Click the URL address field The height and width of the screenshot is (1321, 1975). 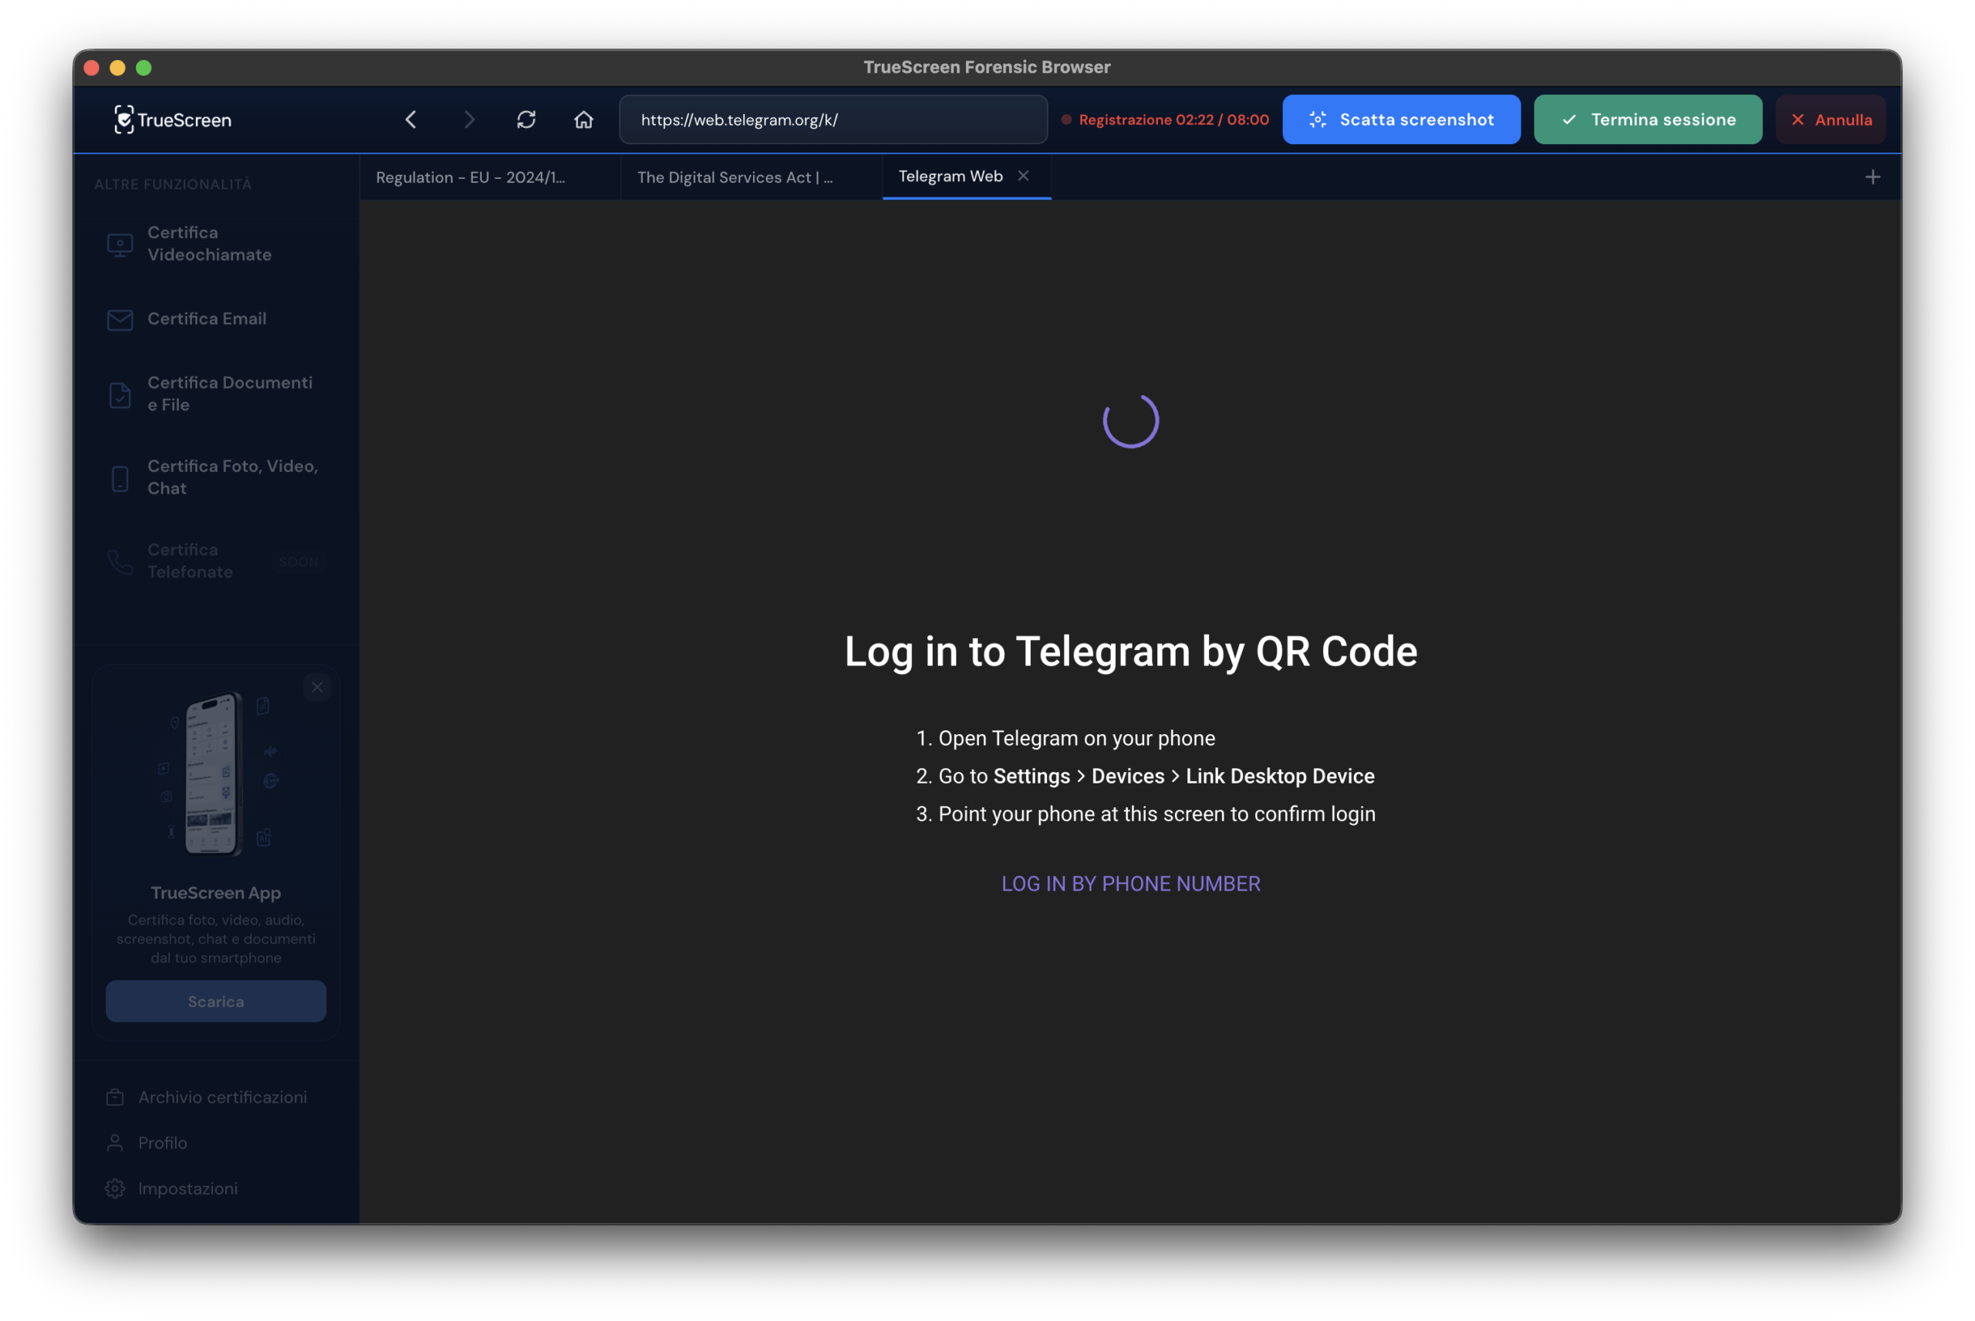coord(832,120)
